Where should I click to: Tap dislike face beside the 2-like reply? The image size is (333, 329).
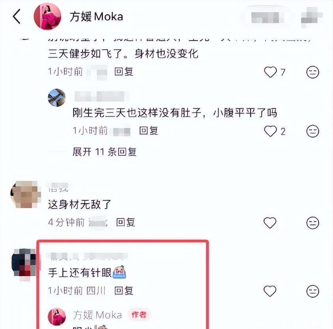312,131
